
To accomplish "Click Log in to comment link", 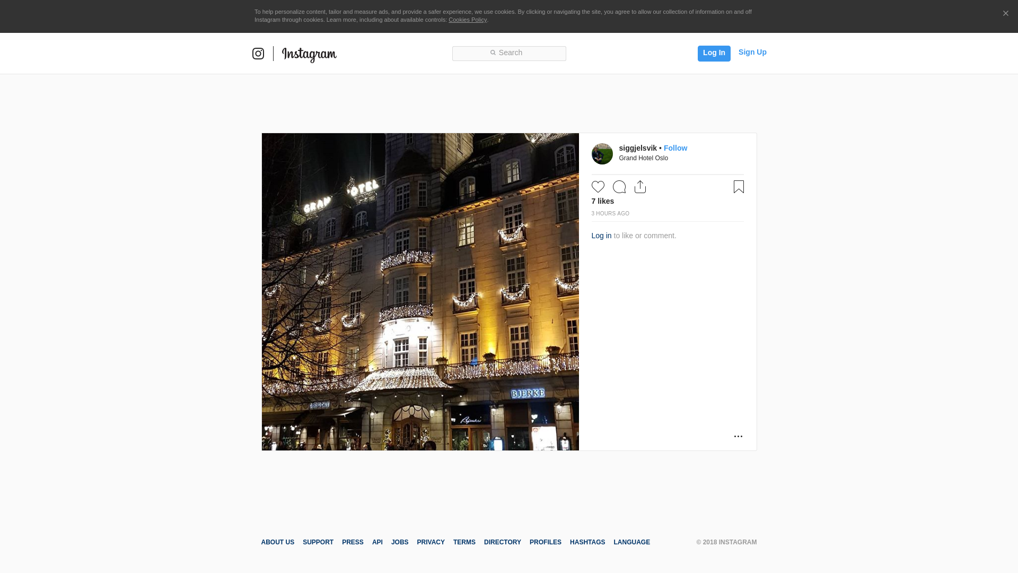I will (601, 236).
